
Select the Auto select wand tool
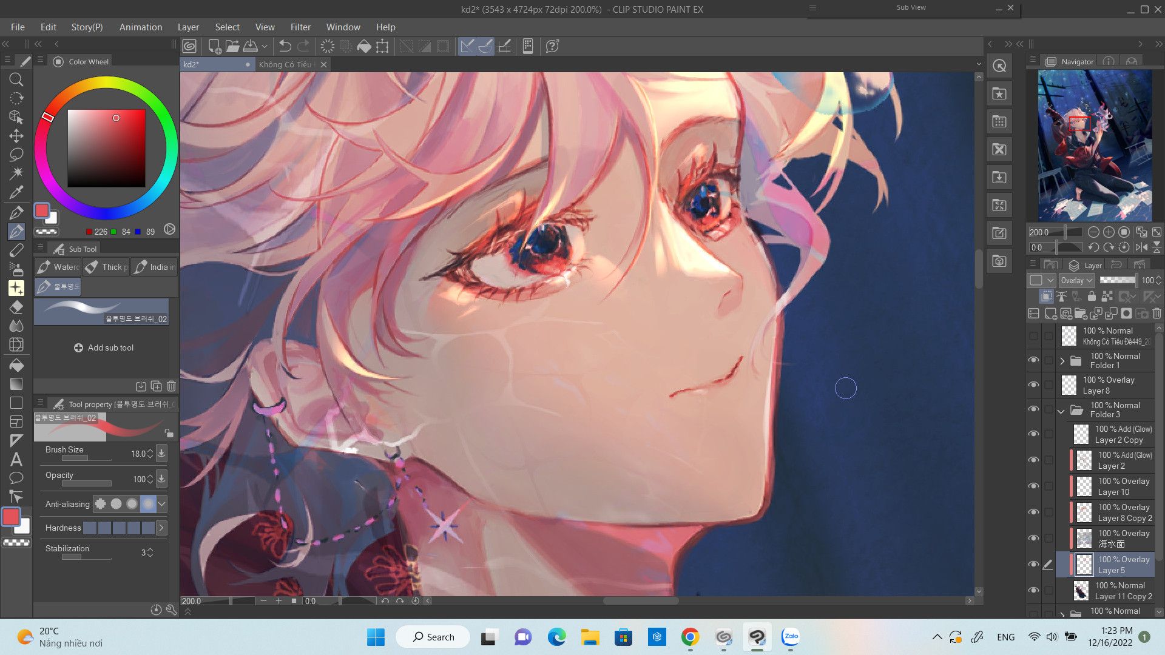(16, 173)
